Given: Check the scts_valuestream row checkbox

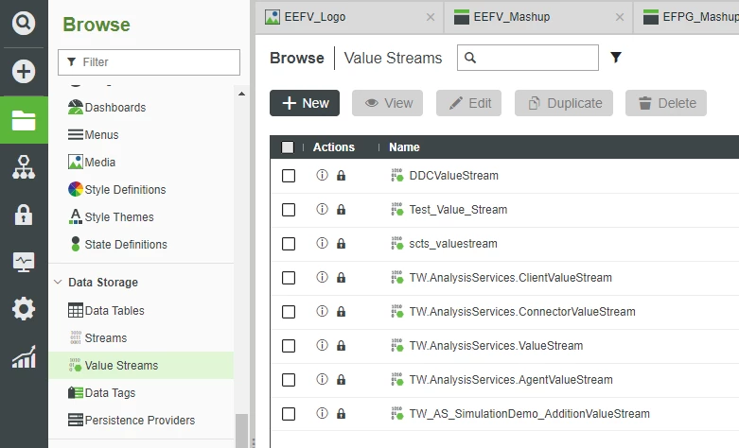Looking at the screenshot, I should click(289, 244).
